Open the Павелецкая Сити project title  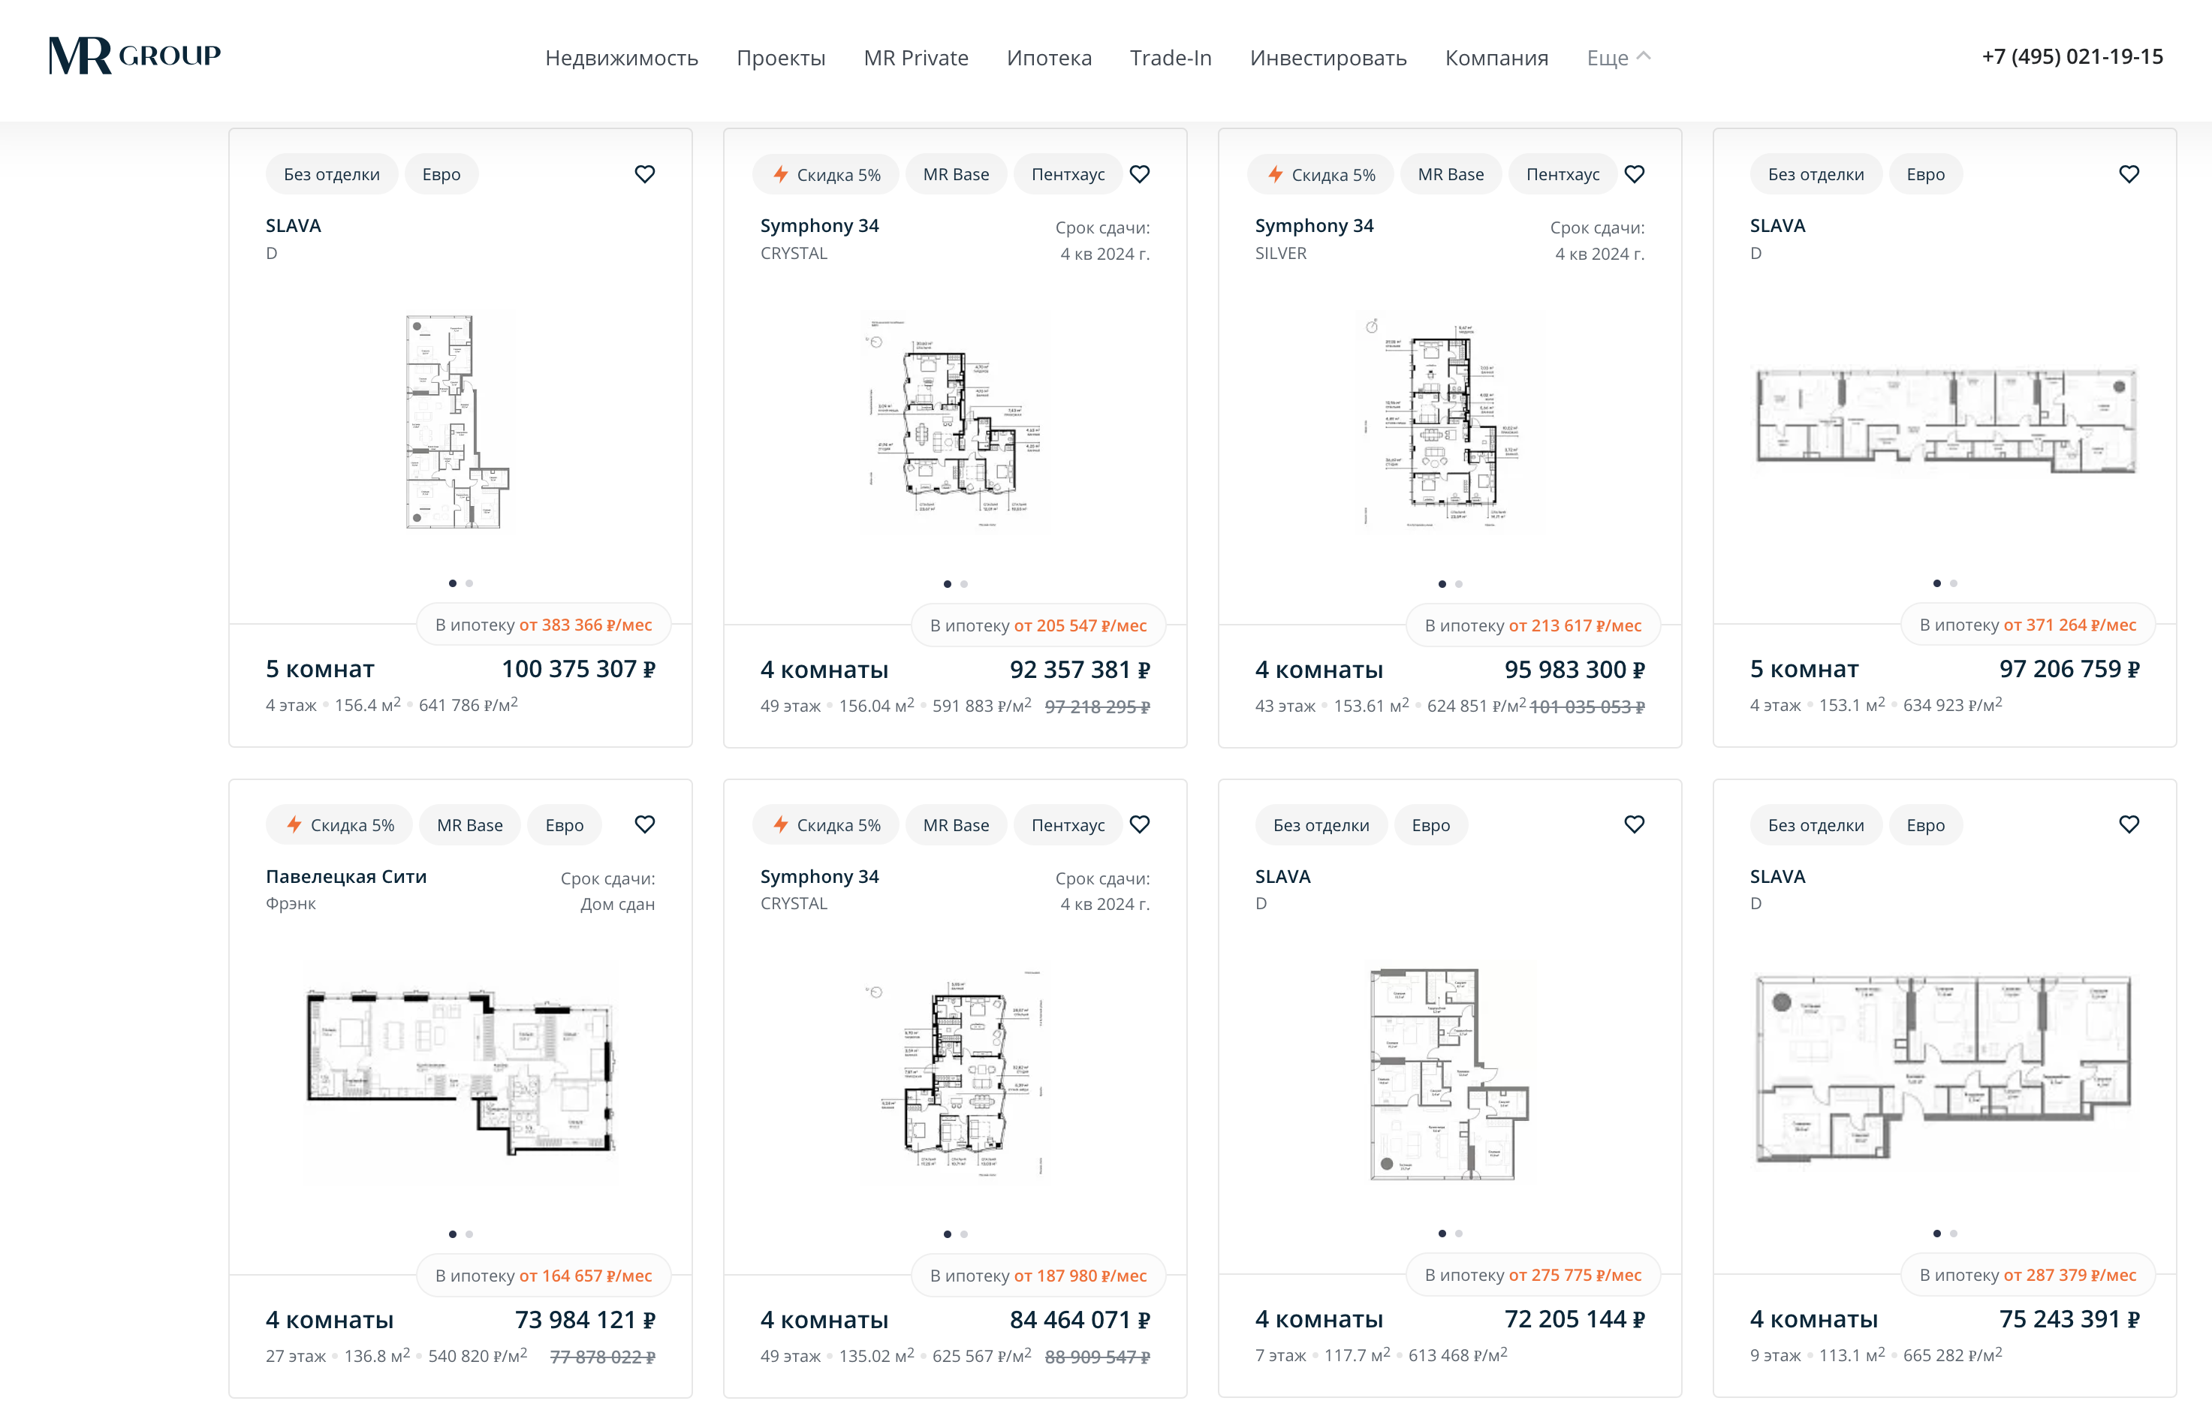[346, 876]
